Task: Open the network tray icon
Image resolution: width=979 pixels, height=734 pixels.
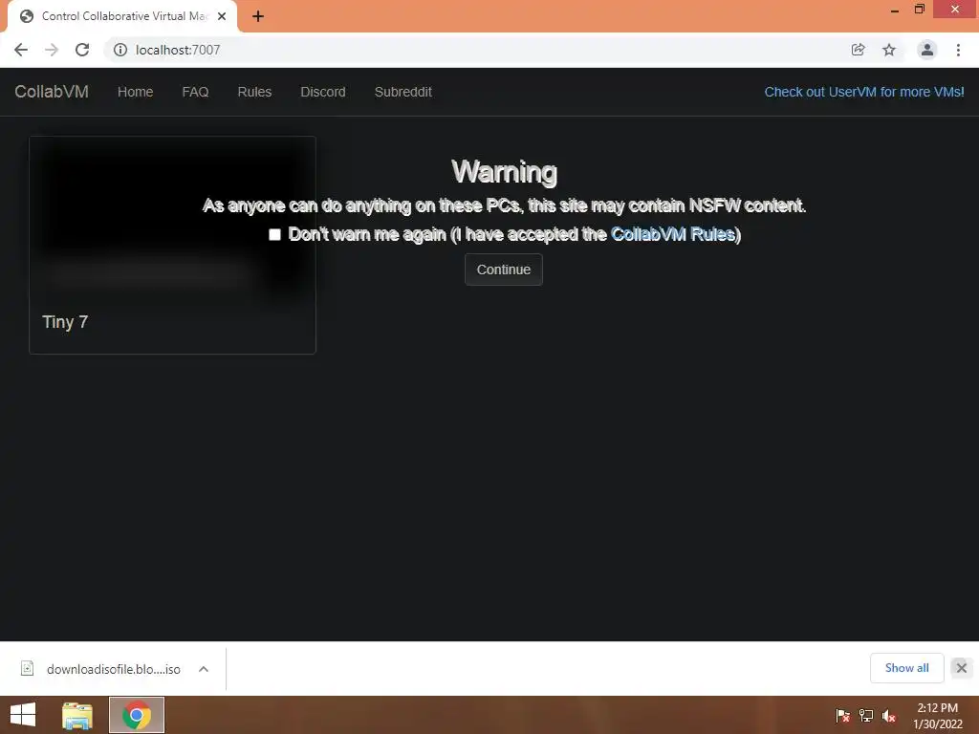Action: [866, 716]
